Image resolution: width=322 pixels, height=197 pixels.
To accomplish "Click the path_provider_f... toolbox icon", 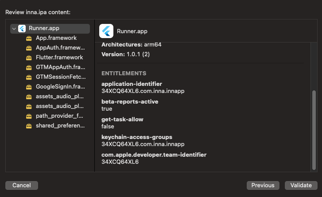I will (29, 116).
